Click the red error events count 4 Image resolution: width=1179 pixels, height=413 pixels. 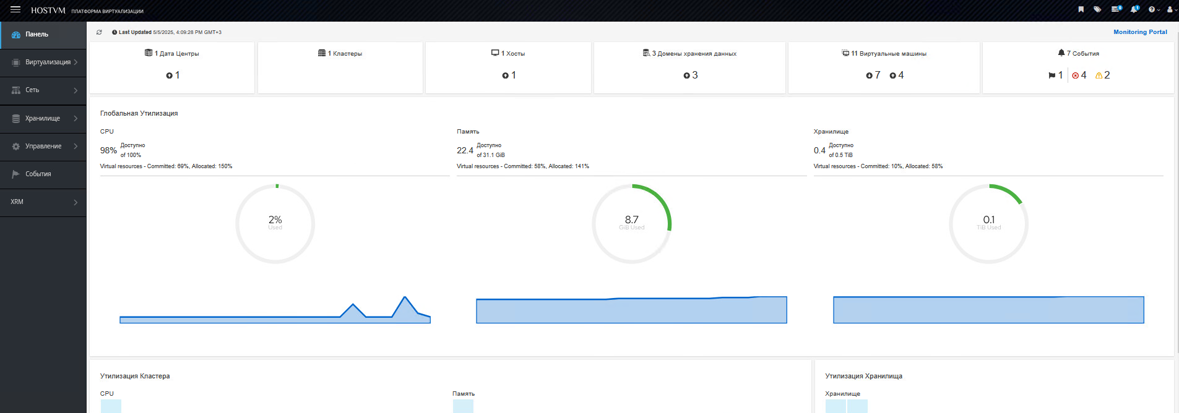click(1079, 75)
